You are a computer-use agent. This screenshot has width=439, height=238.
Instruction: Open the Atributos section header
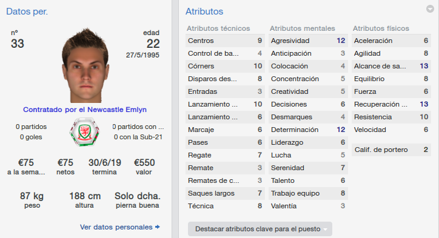(x=204, y=12)
